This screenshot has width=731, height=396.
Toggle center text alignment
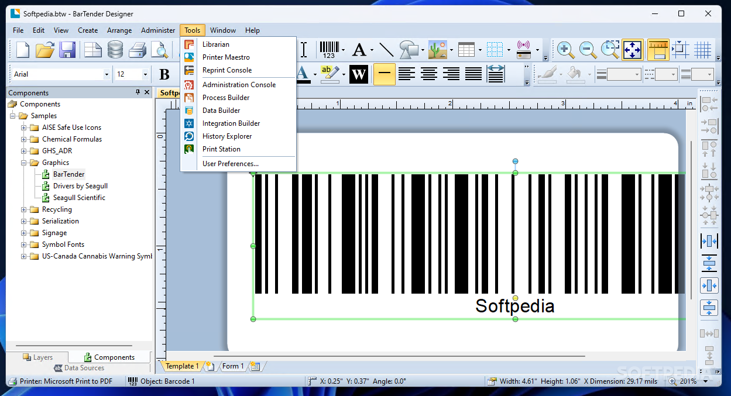coord(429,74)
